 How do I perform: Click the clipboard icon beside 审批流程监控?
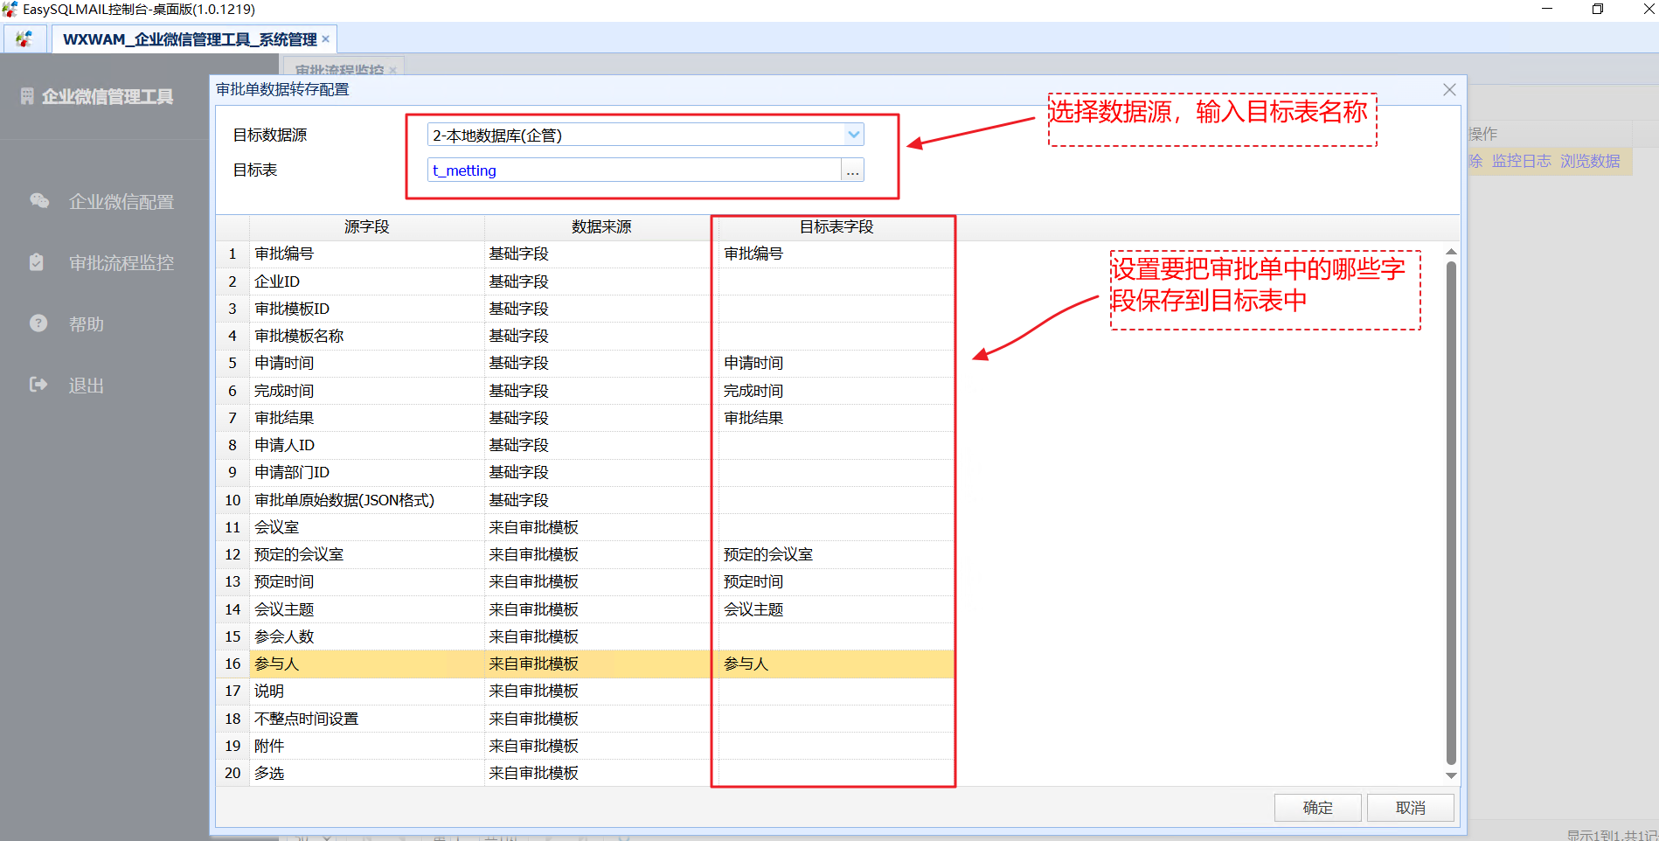(x=37, y=262)
